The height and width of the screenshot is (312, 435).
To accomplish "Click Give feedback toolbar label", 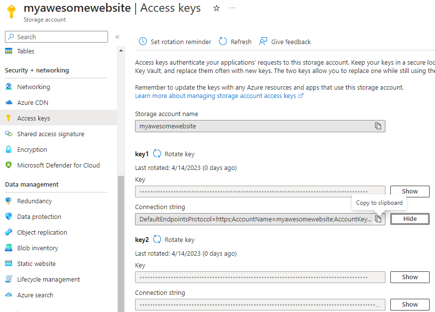I will [x=291, y=42].
